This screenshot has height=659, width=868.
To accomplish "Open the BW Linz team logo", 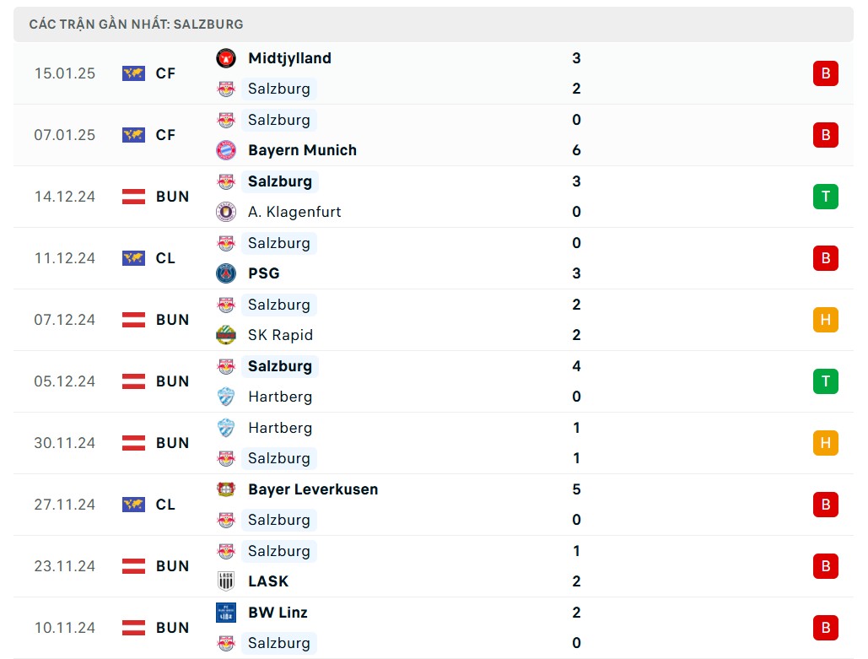I will click(225, 613).
